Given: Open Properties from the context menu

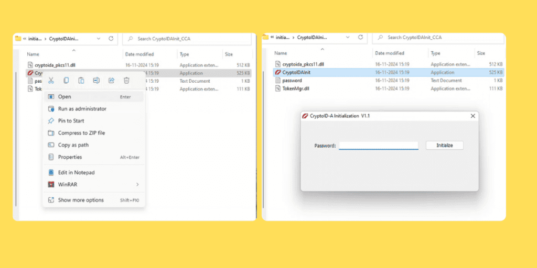Looking at the screenshot, I should click(x=70, y=157).
